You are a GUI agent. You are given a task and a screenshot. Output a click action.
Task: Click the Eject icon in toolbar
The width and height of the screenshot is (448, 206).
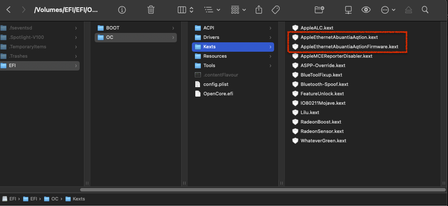[x=408, y=10]
